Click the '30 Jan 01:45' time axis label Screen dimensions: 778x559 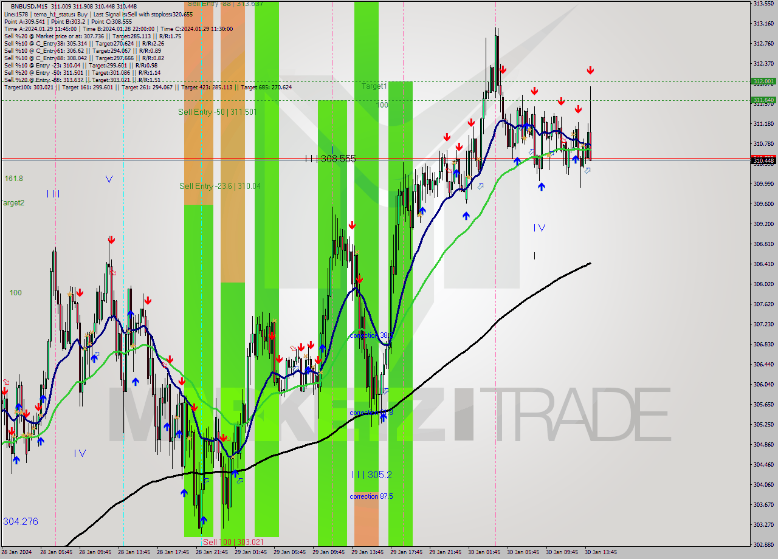coord(484,553)
